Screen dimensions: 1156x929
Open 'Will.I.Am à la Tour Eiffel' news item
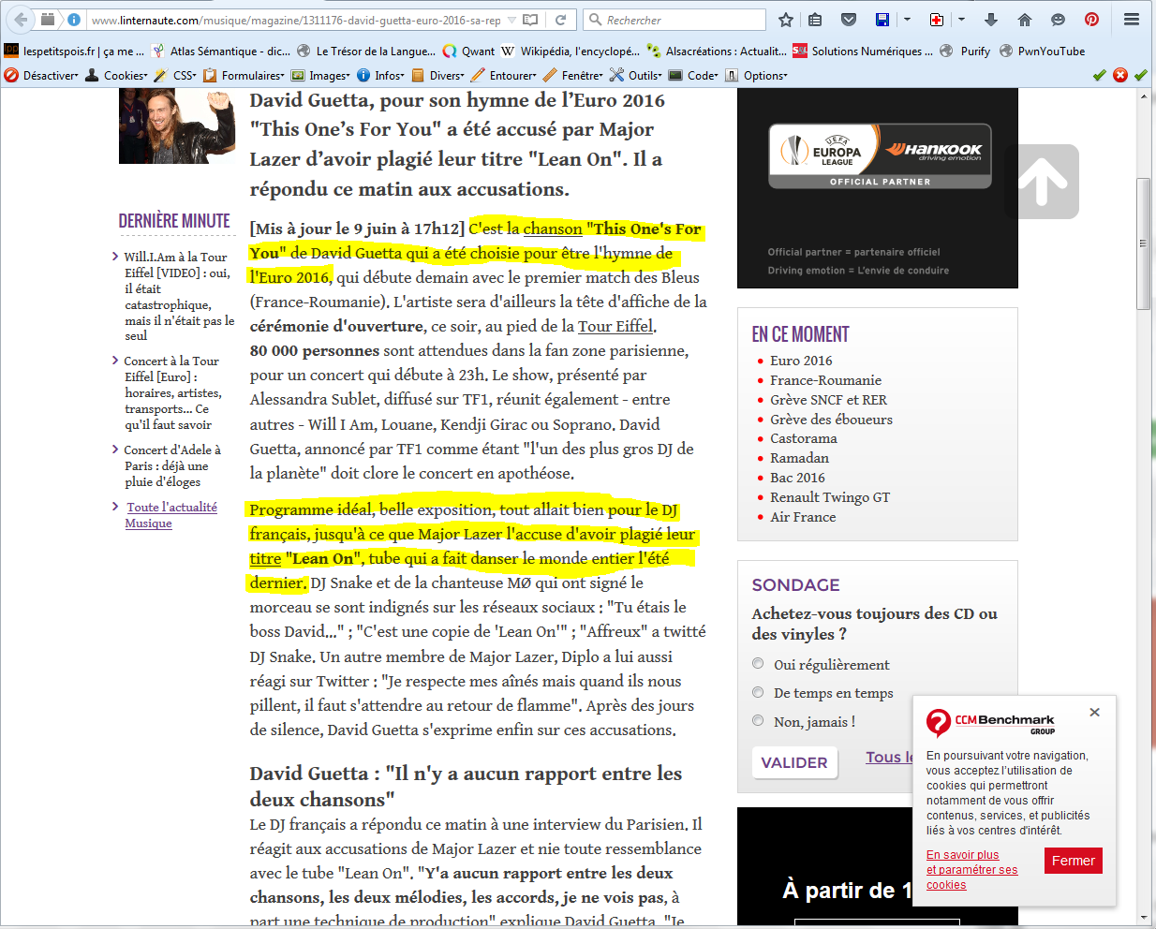click(x=179, y=296)
